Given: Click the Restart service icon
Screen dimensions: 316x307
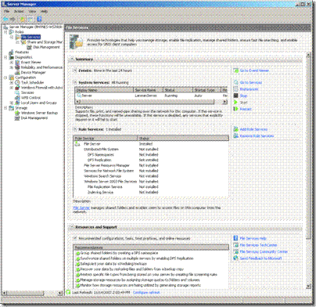Looking at the screenshot, I should (x=236, y=109).
